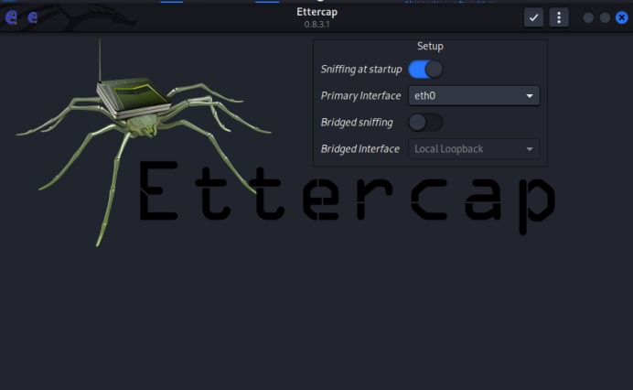Click the second Ettercap icon in title bar

click(x=33, y=17)
